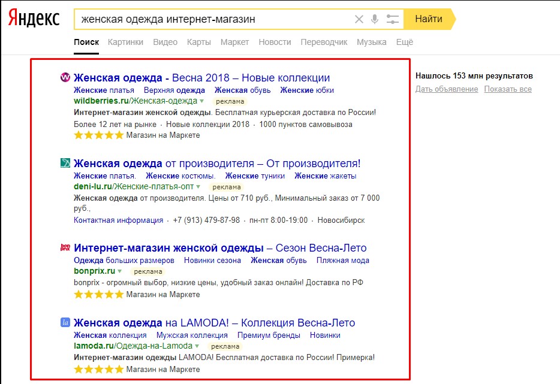Click the bonprix.ru green URL
The height and width of the screenshot is (384, 560).
(94, 271)
